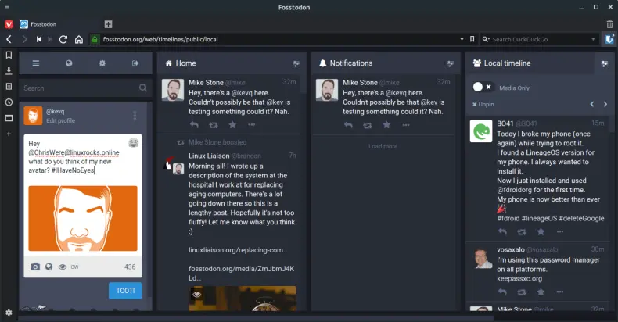
Task: Toggle the CW content warning option
Action: pyautogui.click(x=75, y=267)
